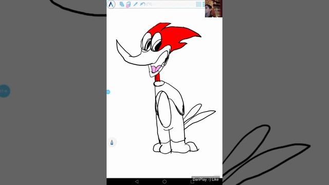Select the layers/selection tool icon
The height and width of the screenshot is (185, 329).
[x=122, y=4]
